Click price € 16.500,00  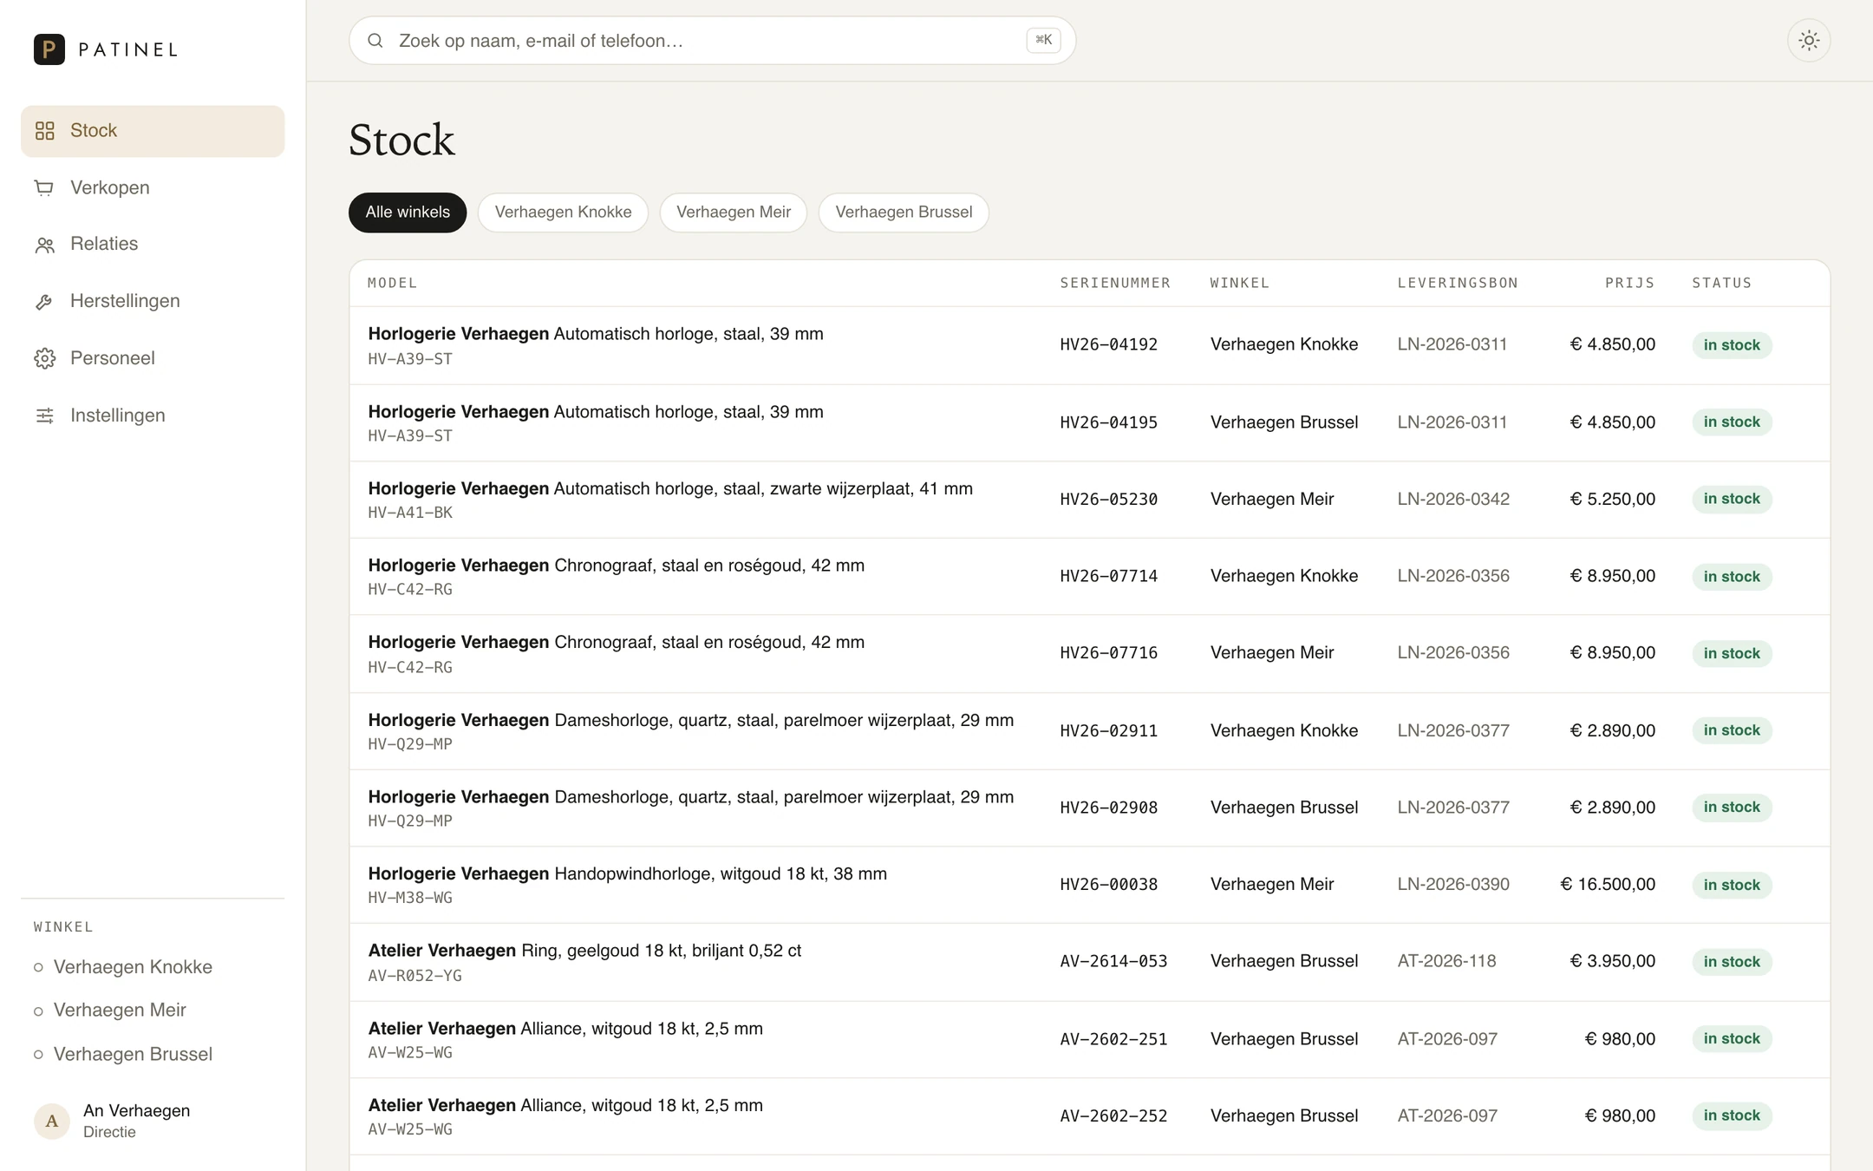1608,885
